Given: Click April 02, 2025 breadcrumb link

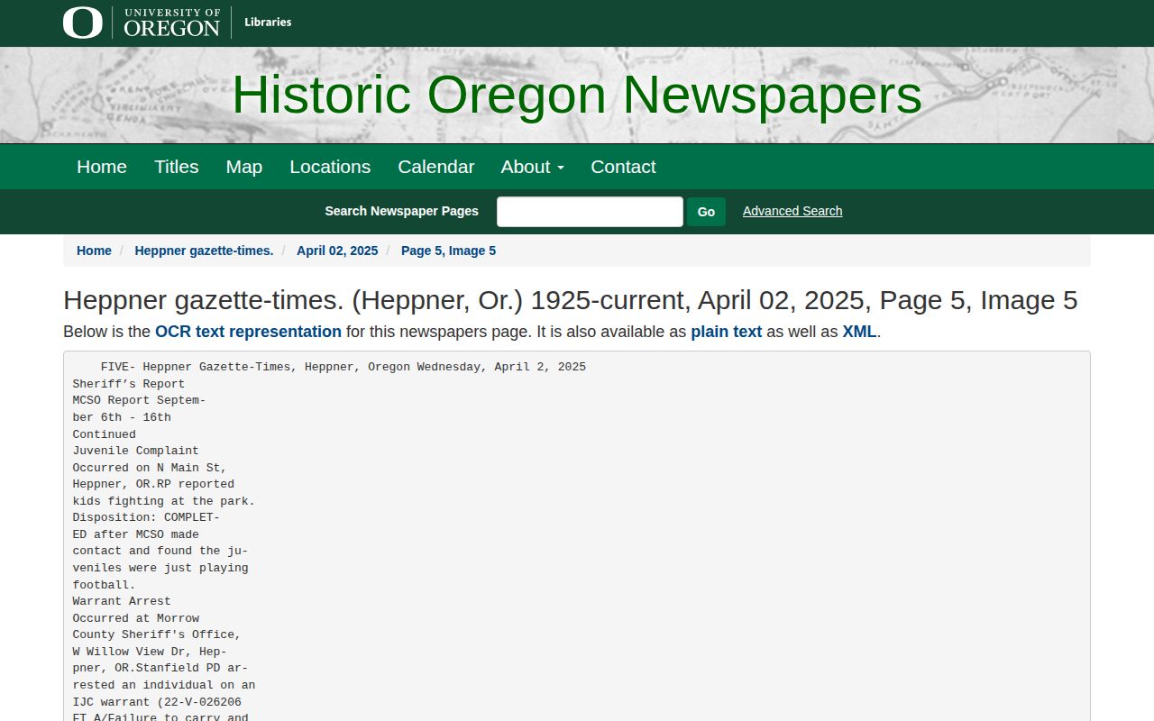Looking at the screenshot, I should click(337, 251).
